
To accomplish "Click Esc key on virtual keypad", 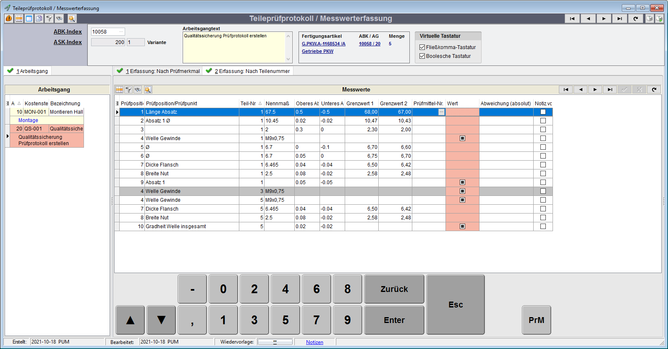I will [456, 305].
